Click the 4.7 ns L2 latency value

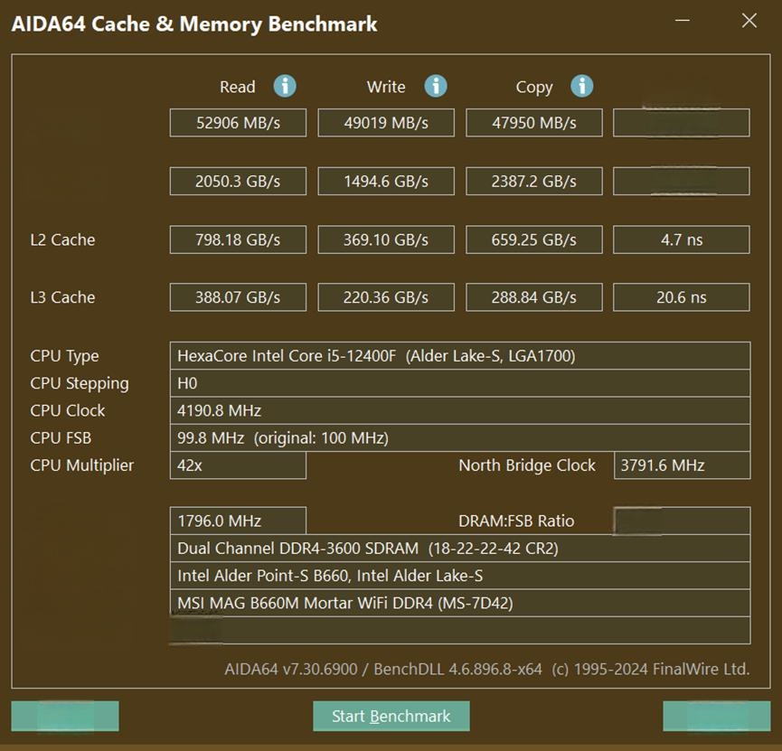pyautogui.click(x=682, y=239)
